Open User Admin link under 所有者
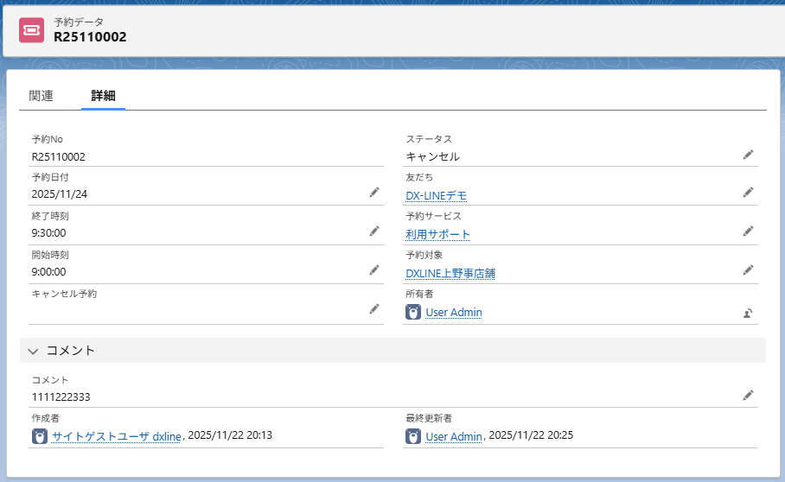785x482 pixels. tap(454, 313)
